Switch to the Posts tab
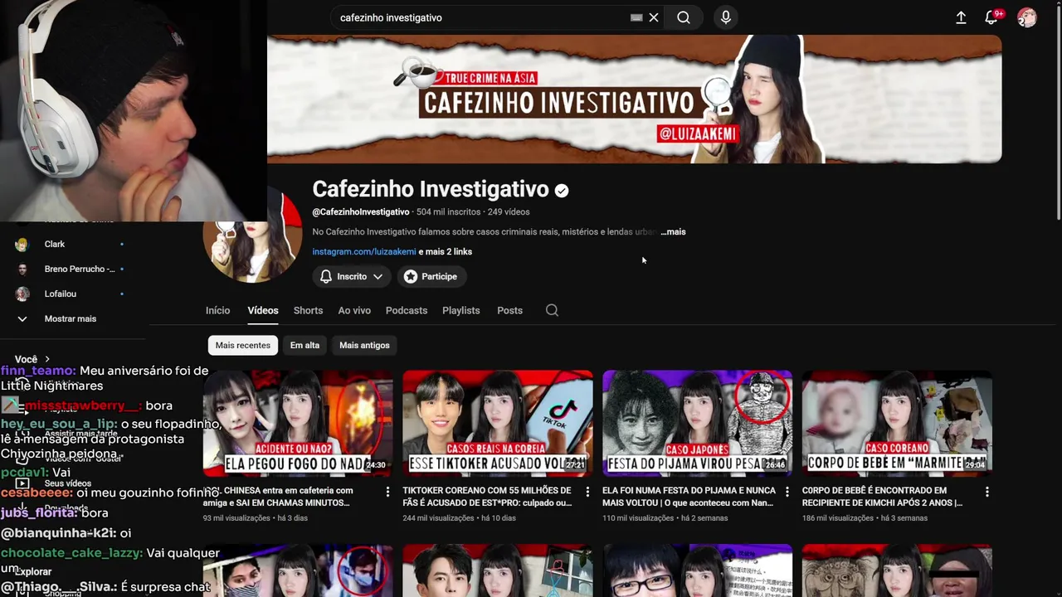Image resolution: width=1062 pixels, height=597 pixels. pyautogui.click(x=509, y=310)
